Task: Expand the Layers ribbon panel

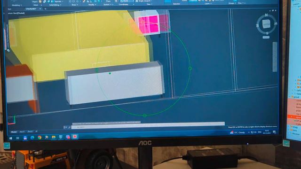Action: coord(208,4)
